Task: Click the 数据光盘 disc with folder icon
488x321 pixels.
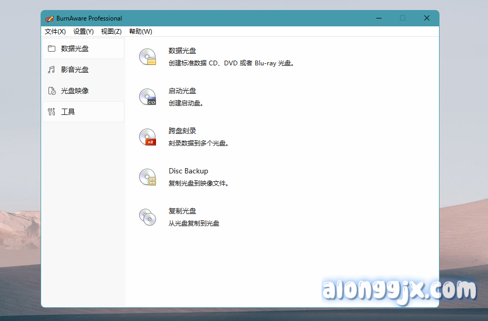Action: pyautogui.click(x=148, y=57)
